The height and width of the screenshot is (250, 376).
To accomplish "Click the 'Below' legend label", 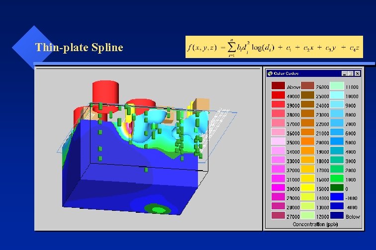I will tap(353, 217).
